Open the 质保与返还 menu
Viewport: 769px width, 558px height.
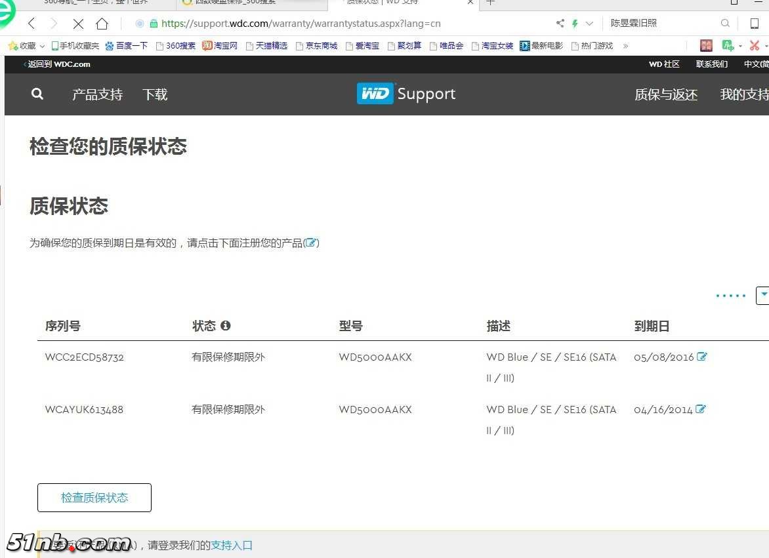click(666, 94)
